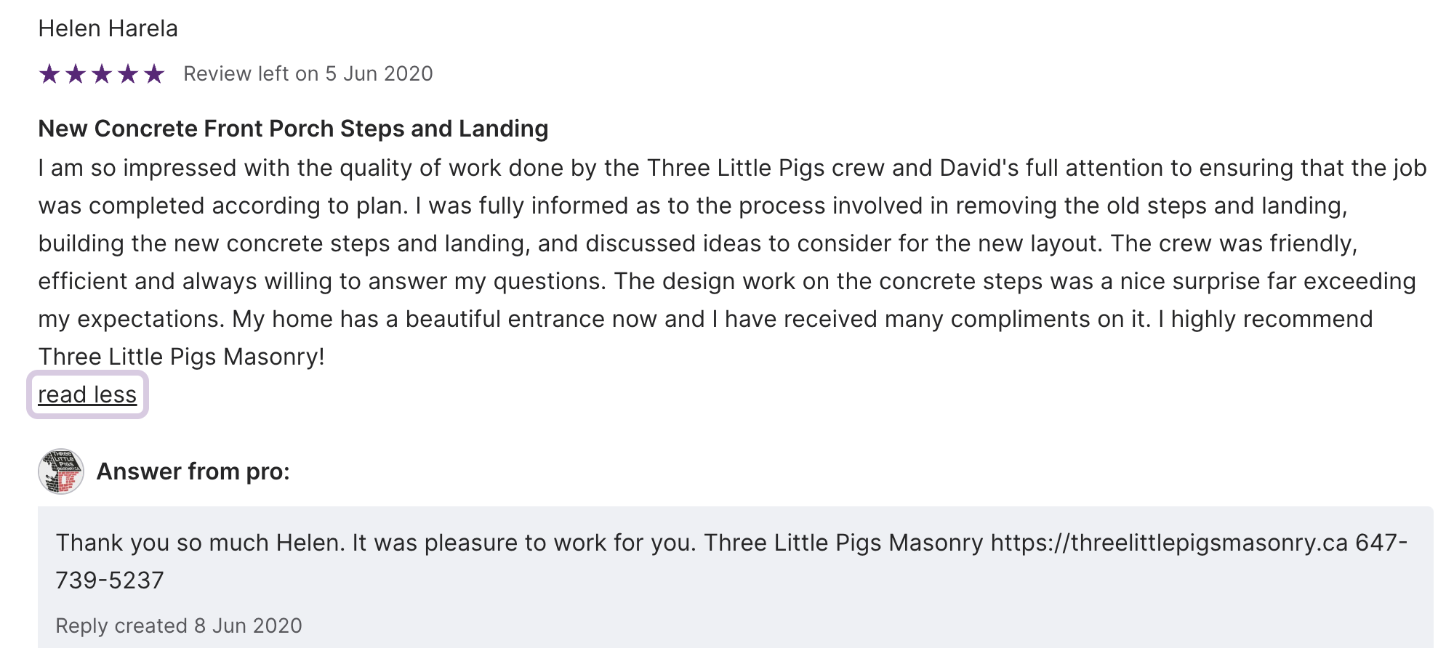1454x648 pixels.
Task: Open the Three Little Pigs pro avatar
Action: pos(61,471)
